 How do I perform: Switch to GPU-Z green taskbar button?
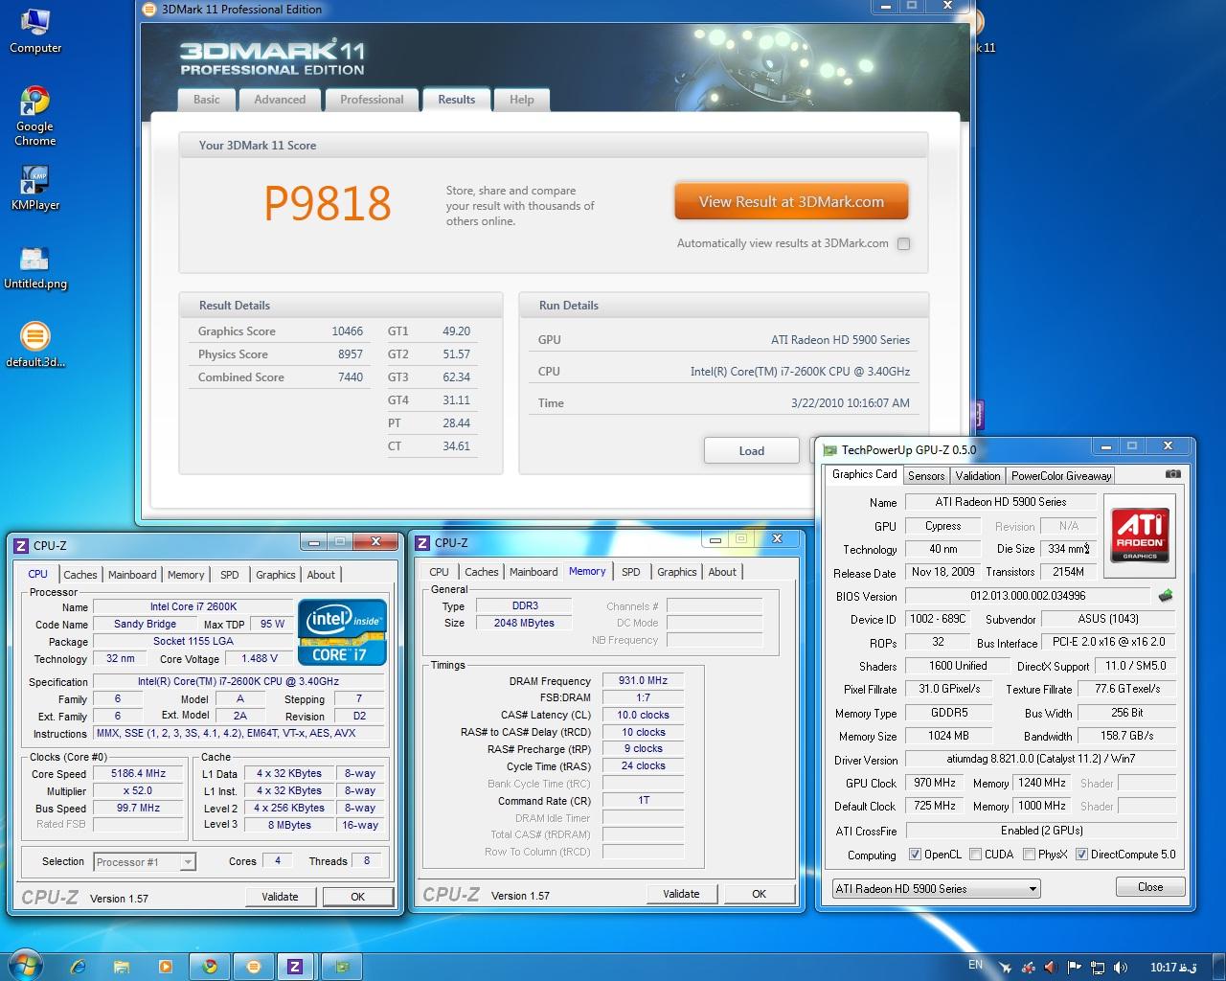[341, 967]
